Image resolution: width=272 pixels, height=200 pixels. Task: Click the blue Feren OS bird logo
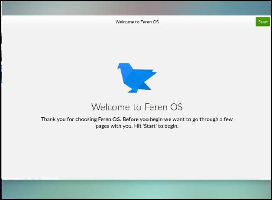(x=137, y=78)
